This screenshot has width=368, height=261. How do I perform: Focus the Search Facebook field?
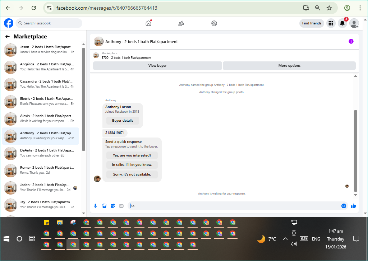tap(49, 23)
